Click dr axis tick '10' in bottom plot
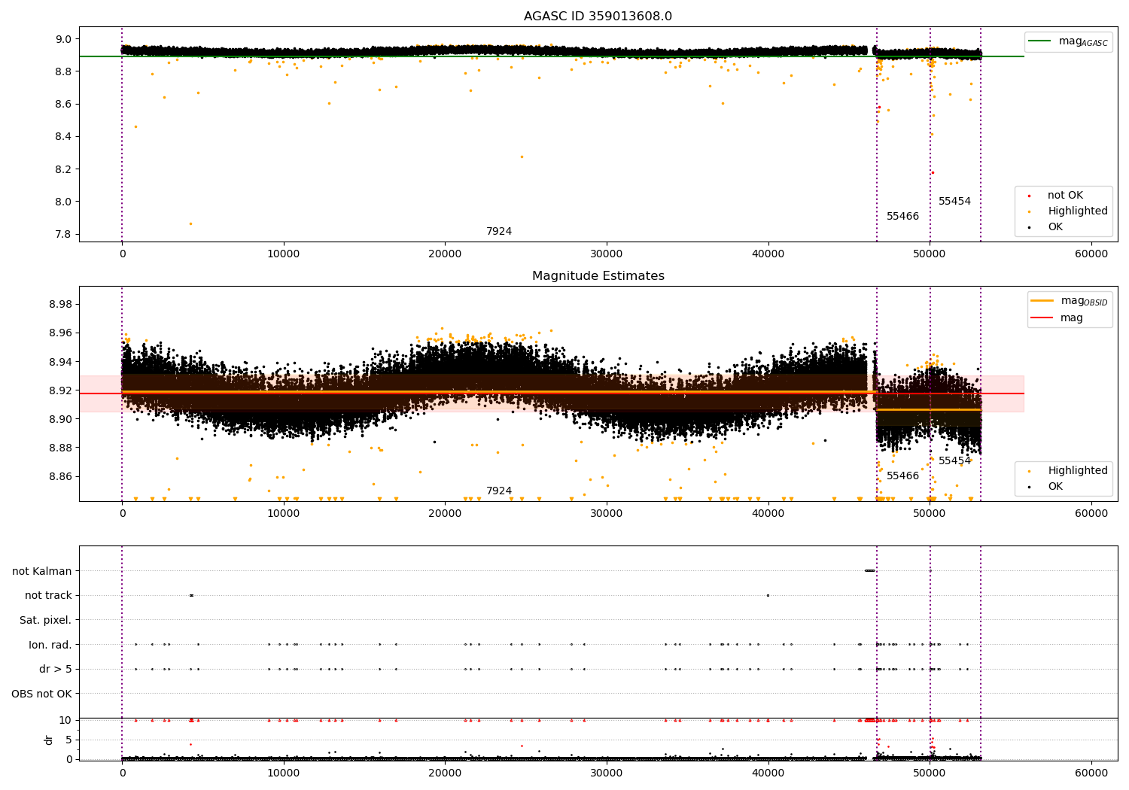 [65, 720]
